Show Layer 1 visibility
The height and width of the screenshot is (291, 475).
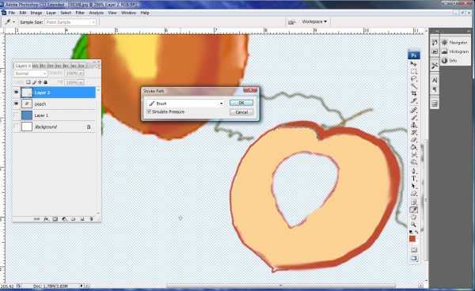[16, 115]
